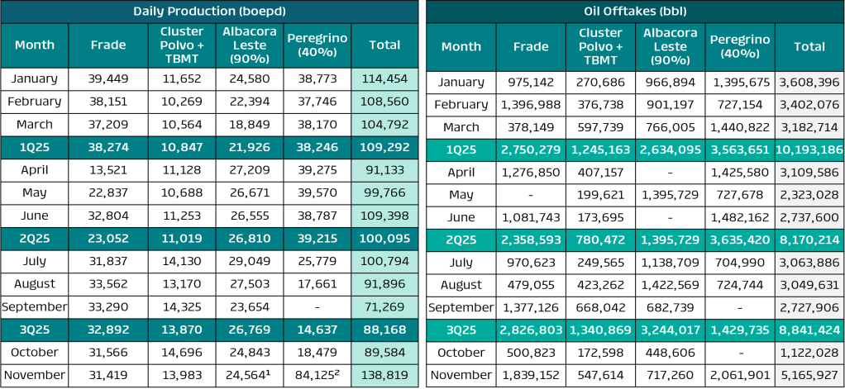845x389 pixels.
Task: Click the Total column header in Oil Offtakes
Action: pos(809,46)
